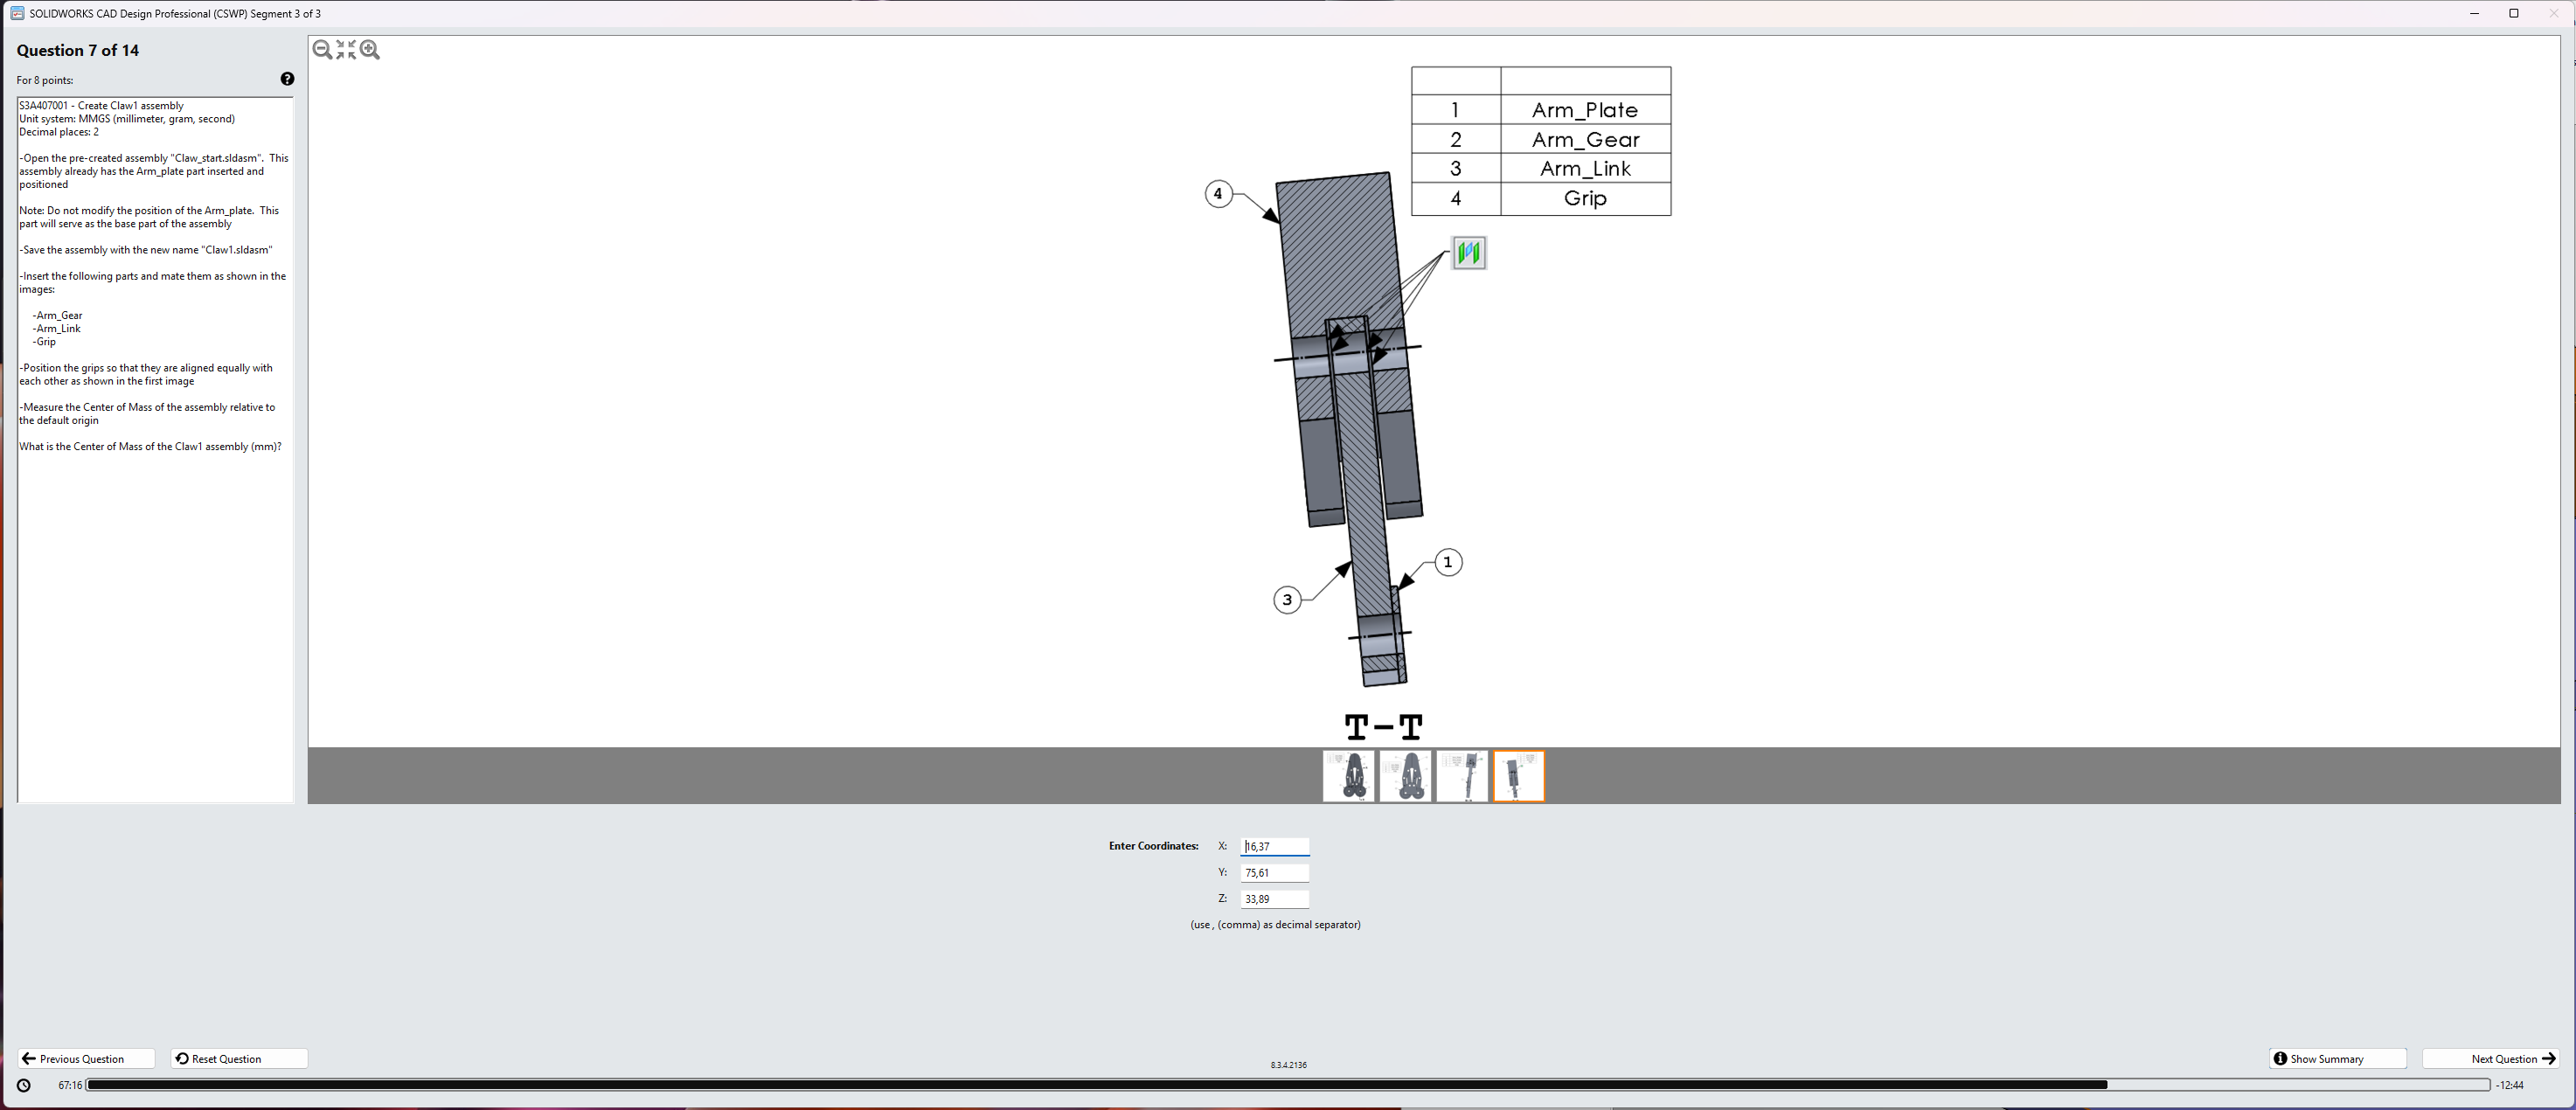The image size is (2576, 1110).
Task: Select the third section-view thumbnail
Action: 1462,776
